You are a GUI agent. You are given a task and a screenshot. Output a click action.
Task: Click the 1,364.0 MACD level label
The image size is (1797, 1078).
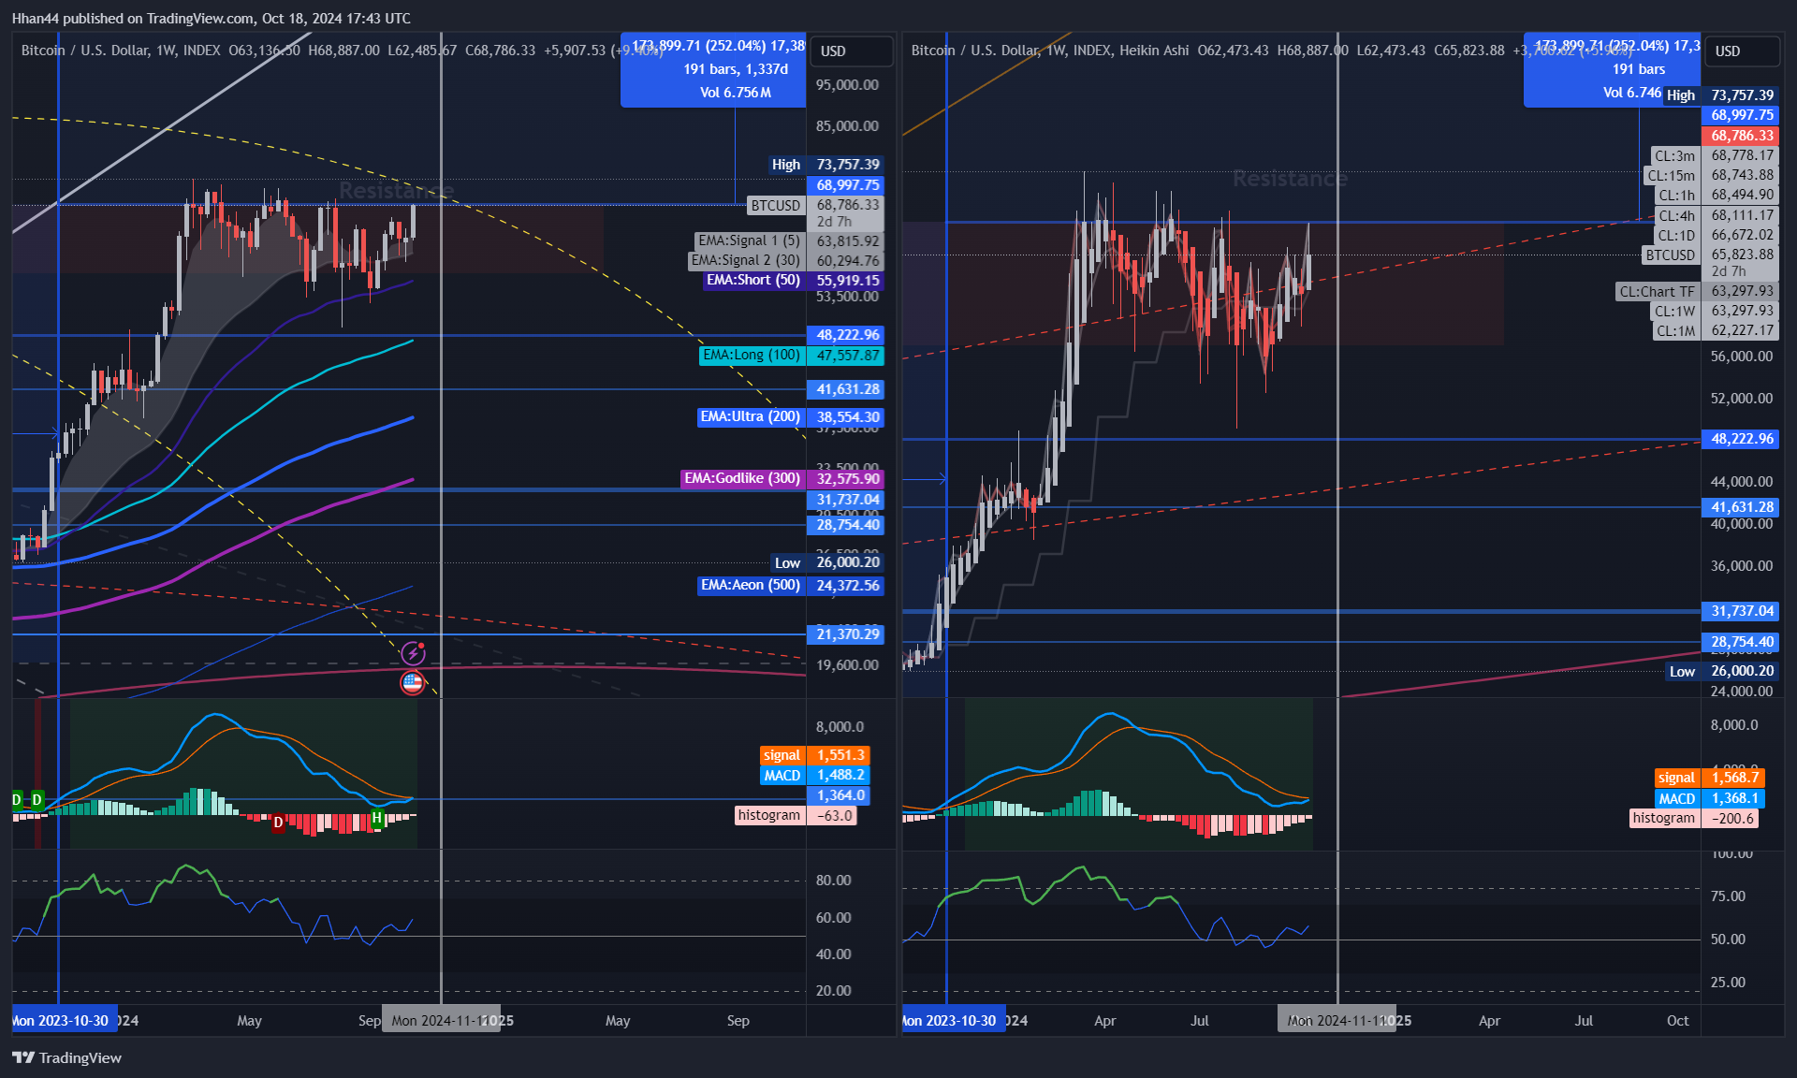coord(839,795)
